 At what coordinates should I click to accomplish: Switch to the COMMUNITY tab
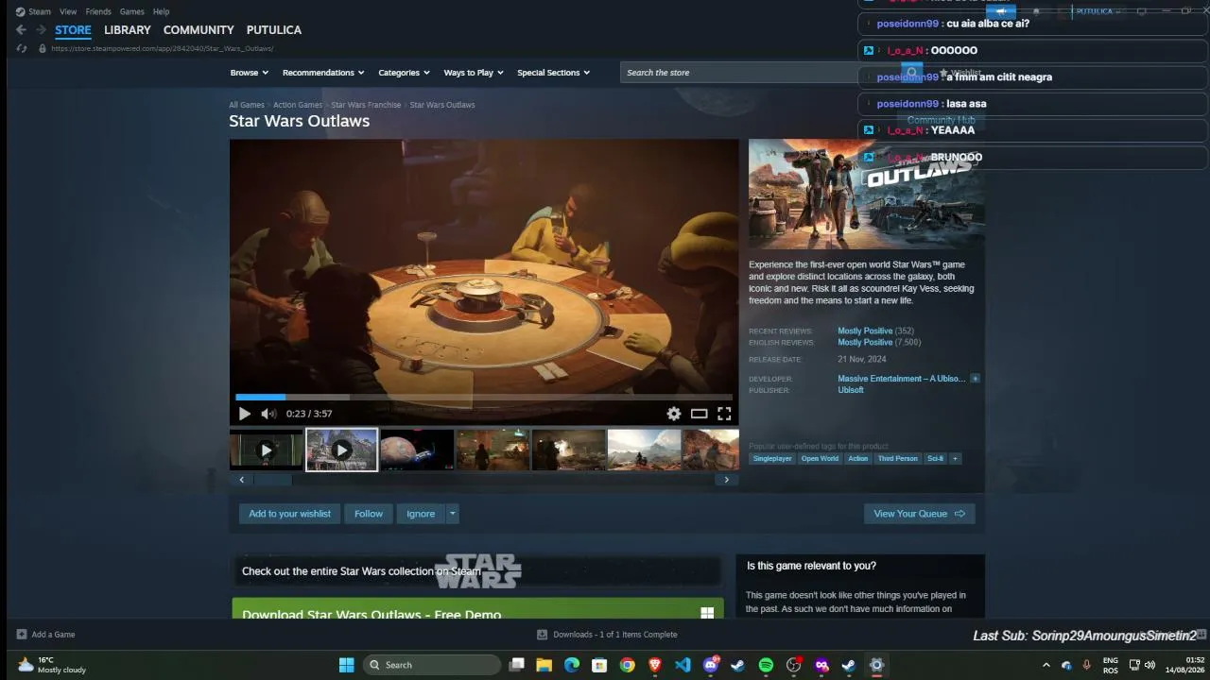click(199, 30)
